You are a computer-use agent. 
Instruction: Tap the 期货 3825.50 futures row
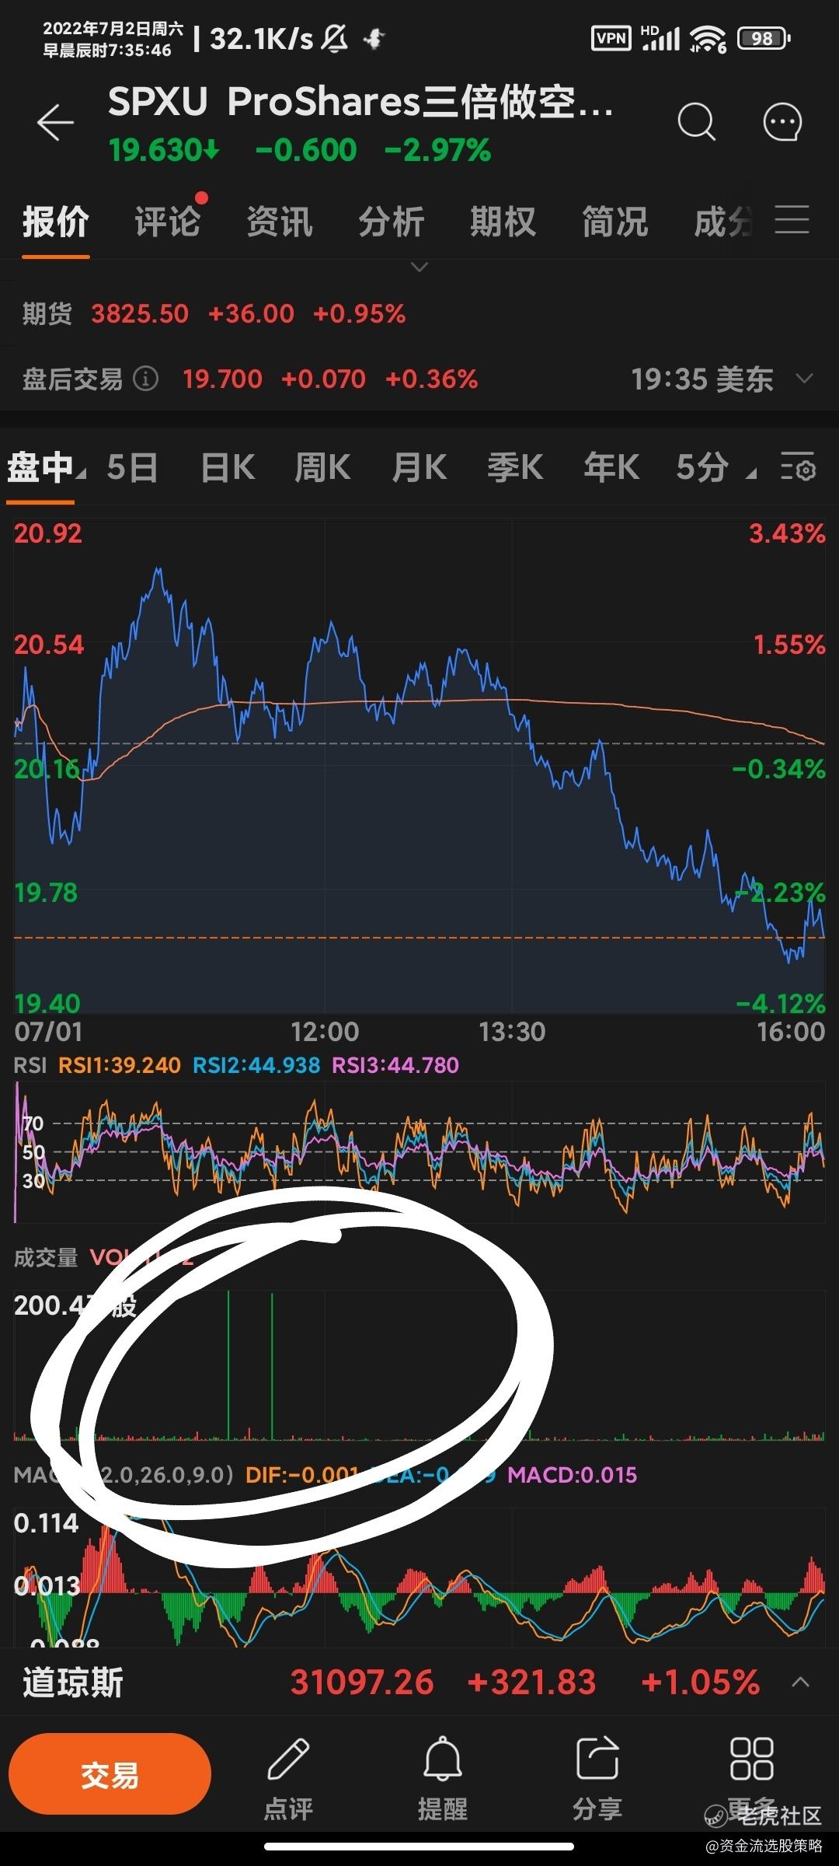[419, 314]
